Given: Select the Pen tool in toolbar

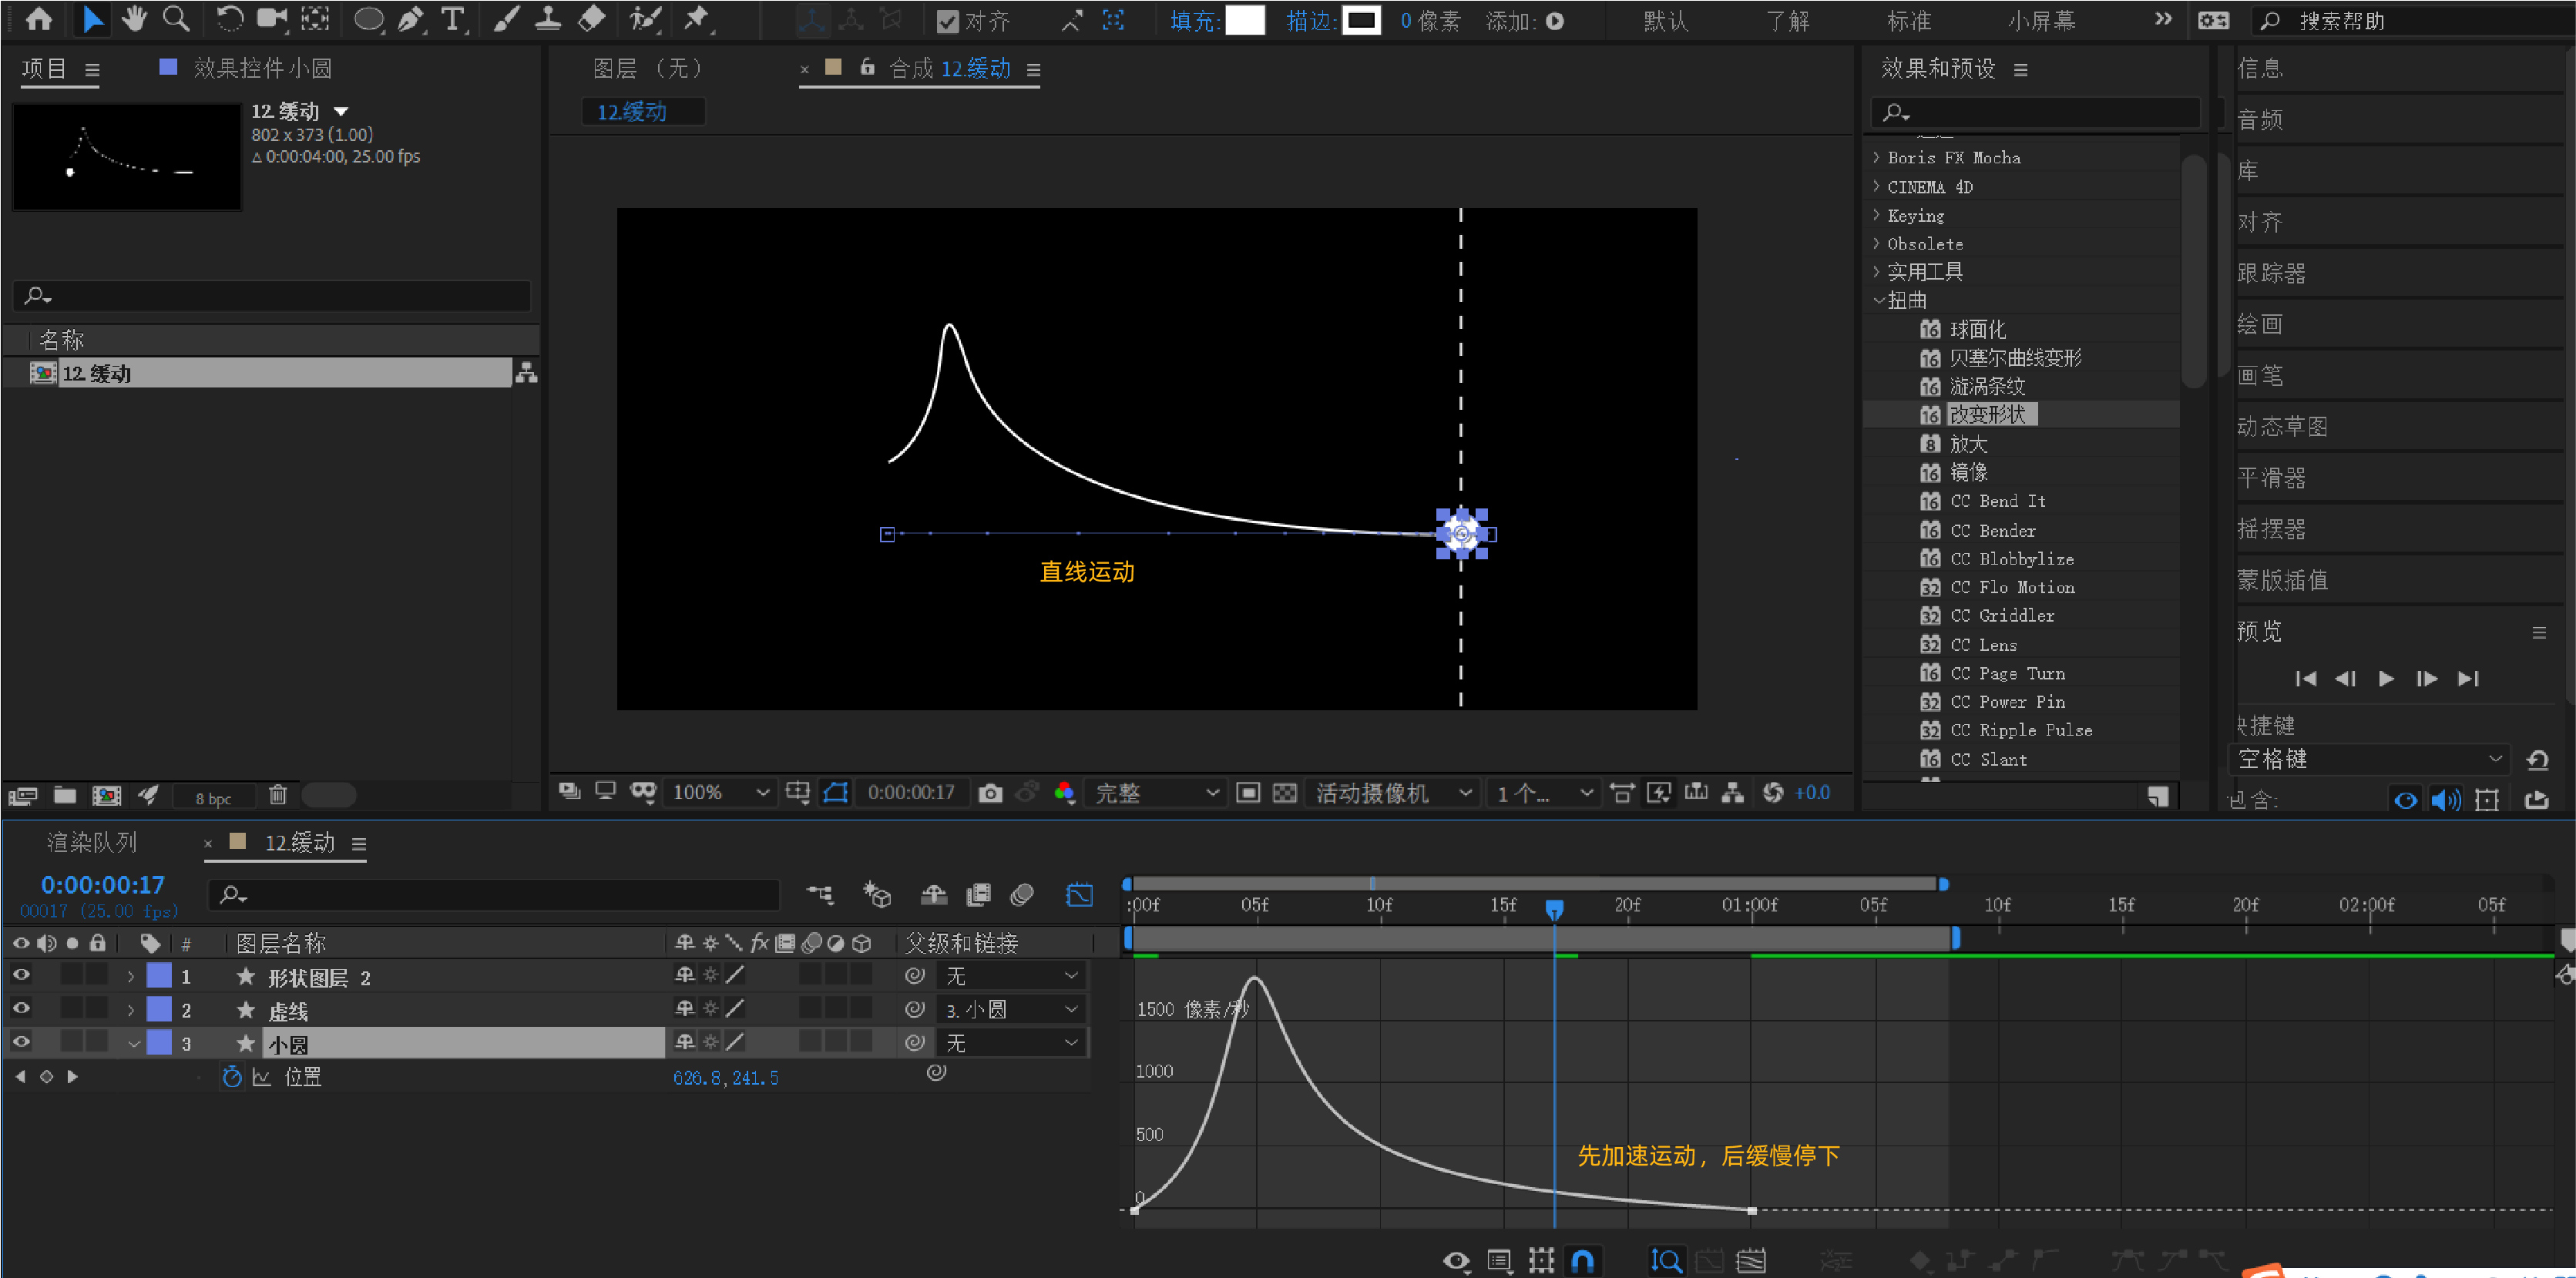Looking at the screenshot, I should 411,19.
